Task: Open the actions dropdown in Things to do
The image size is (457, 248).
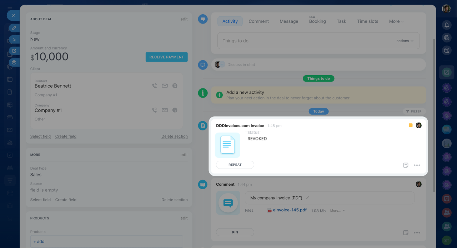Action: pos(405,41)
